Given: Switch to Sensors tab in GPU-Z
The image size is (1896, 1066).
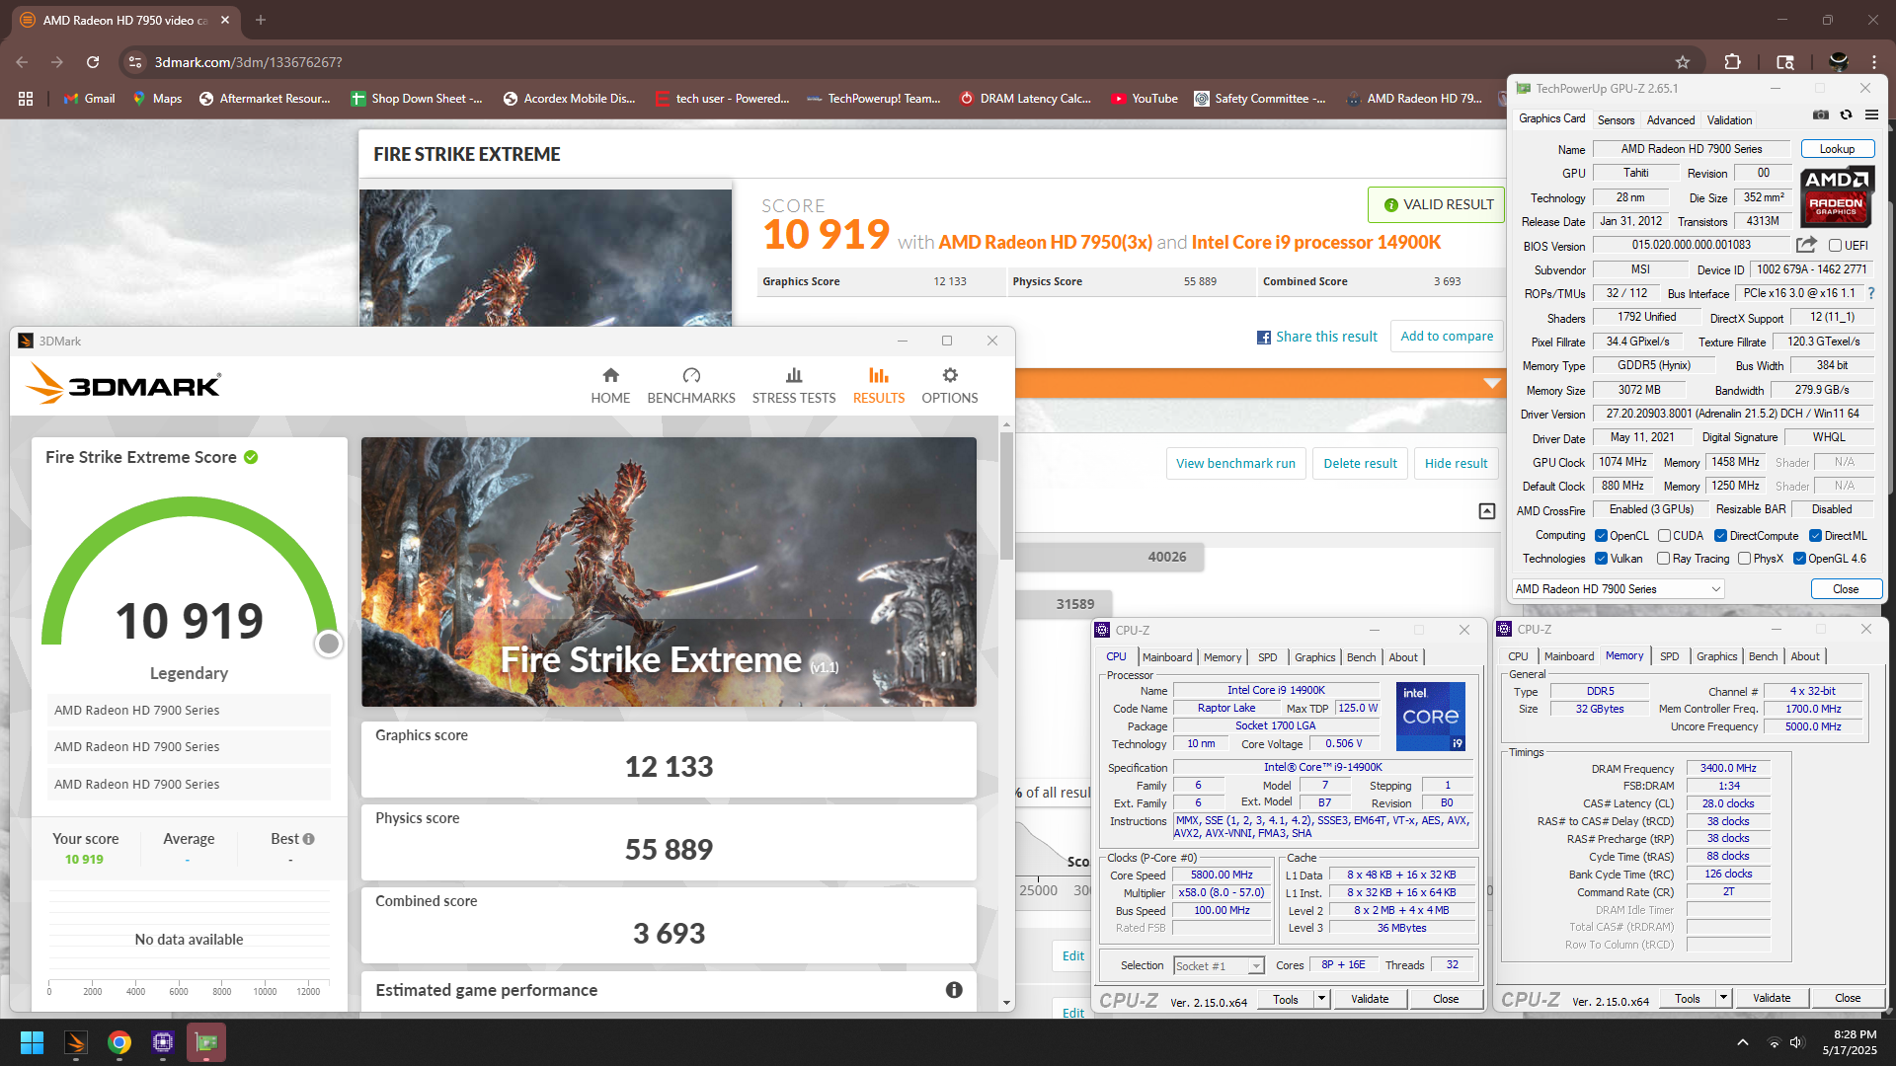Looking at the screenshot, I should (x=1616, y=120).
